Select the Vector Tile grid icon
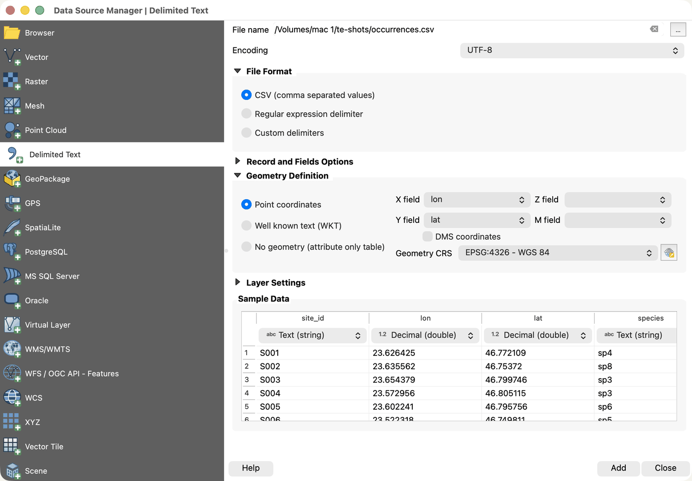Viewport: 692px width, 481px height. click(x=12, y=446)
